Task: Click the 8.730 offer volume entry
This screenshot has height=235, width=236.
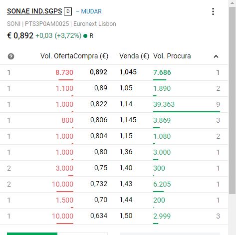Action: [x=64, y=72]
